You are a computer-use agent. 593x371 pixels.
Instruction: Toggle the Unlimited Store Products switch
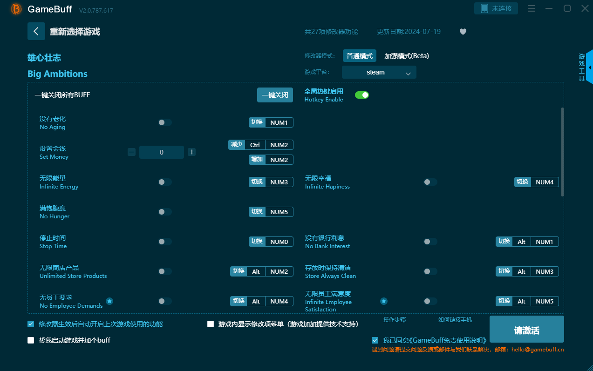pos(165,271)
